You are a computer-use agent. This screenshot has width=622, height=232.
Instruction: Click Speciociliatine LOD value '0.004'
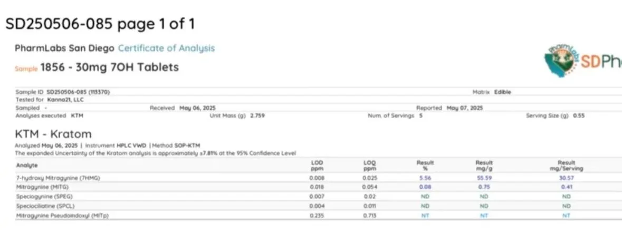317,206
